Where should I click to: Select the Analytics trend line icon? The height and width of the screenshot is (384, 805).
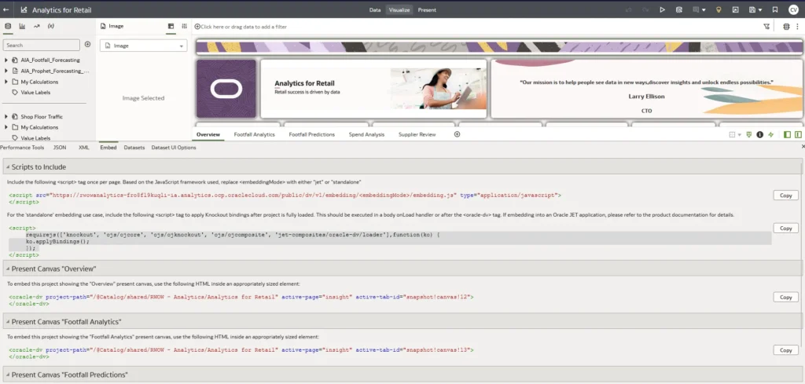pos(36,26)
